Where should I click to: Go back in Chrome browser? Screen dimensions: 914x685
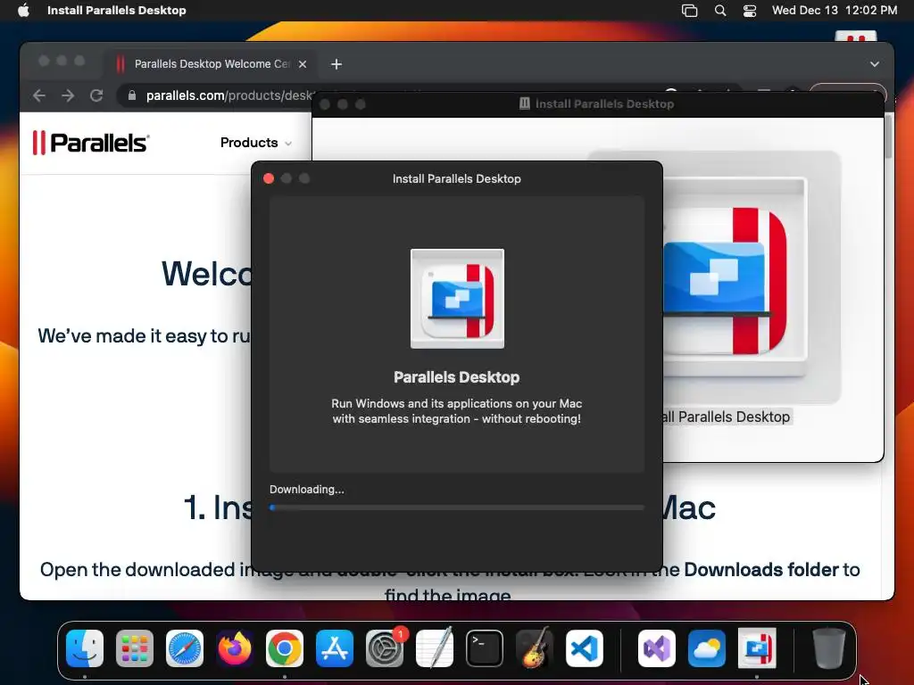click(39, 95)
